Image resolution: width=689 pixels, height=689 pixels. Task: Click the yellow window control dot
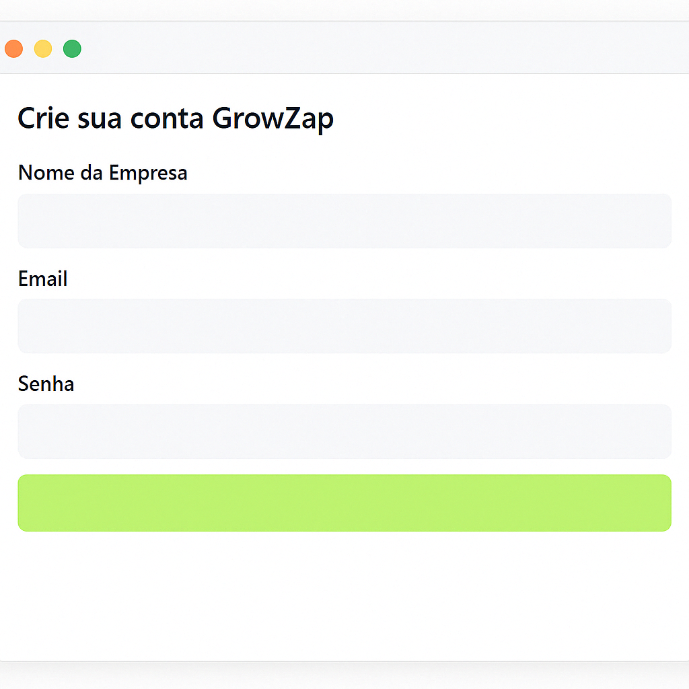point(42,48)
